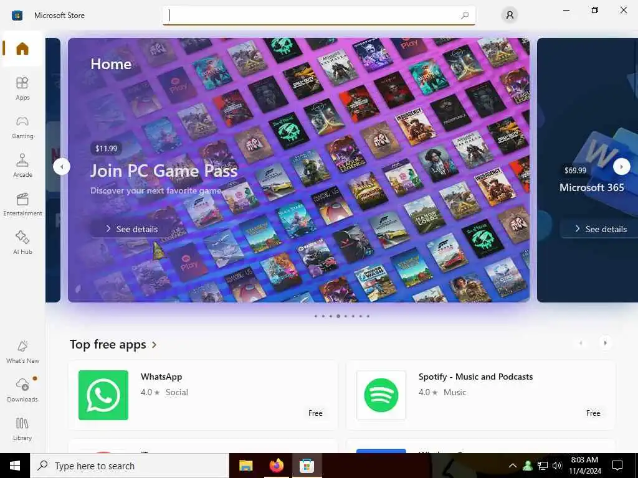The height and width of the screenshot is (478, 638).
Task: Open the Library page
Action: coord(22,429)
